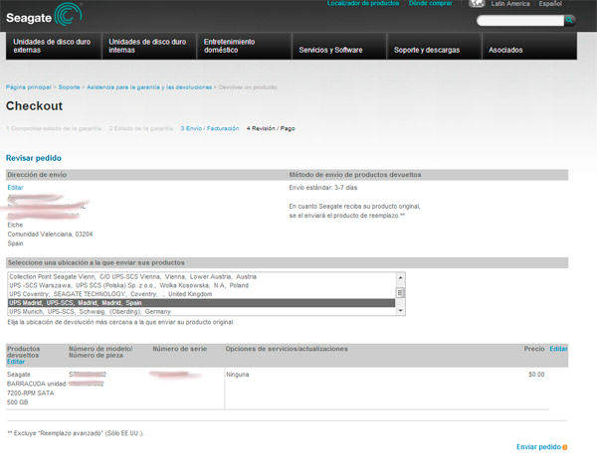This screenshot has height=475, width=597.
Task: Click Editar next to Precio
Action: click(x=558, y=349)
